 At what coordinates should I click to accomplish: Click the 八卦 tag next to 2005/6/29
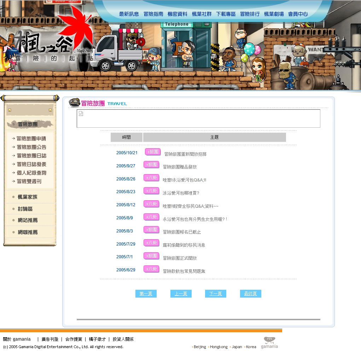(x=151, y=269)
